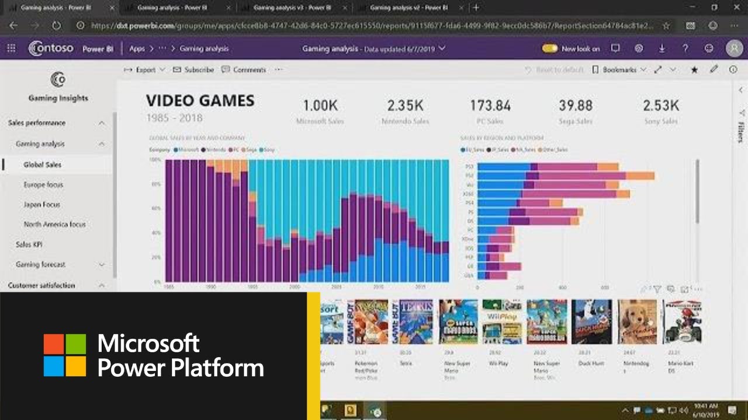The height and width of the screenshot is (420, 748).
Task: Select the Duck Hunt game thumbnail
Action: [592, 321]
